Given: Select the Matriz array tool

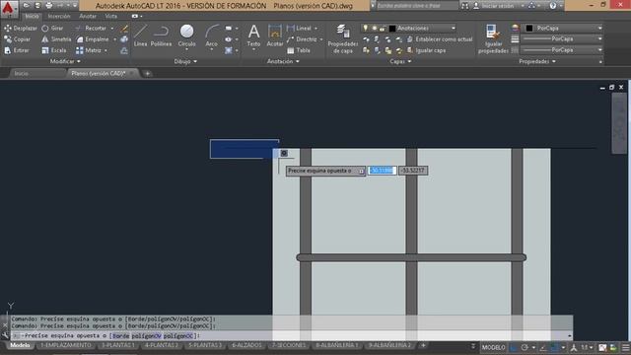Looking at the screenshot, I should click(89, 50).
